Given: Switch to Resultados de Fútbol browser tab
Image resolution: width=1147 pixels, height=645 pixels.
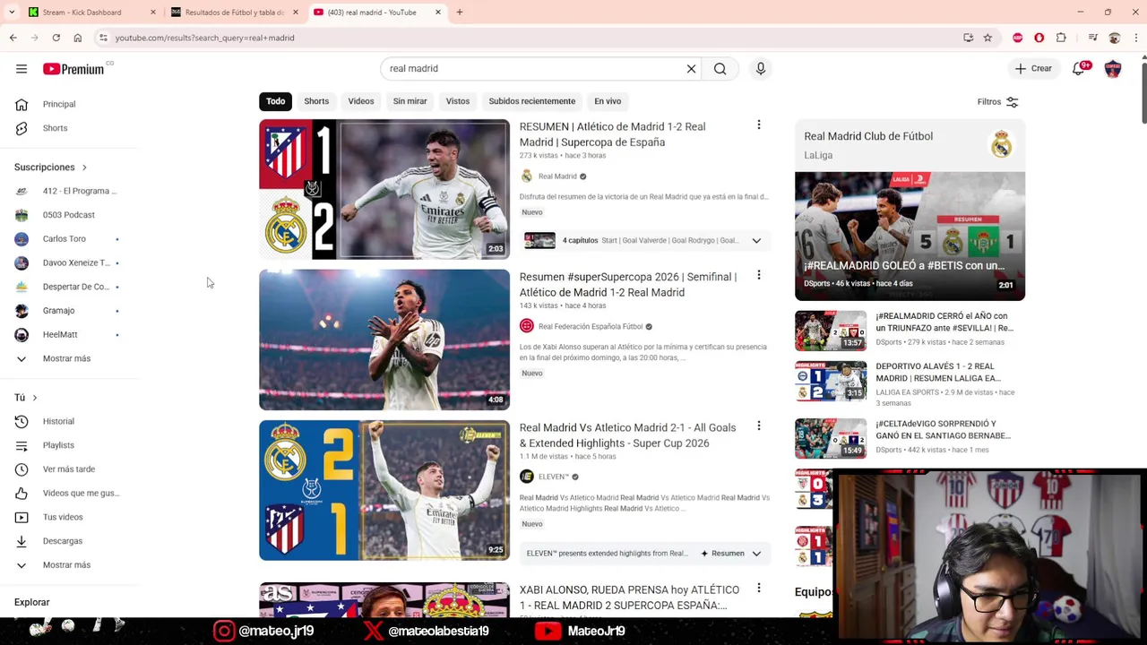Looking at the screenshot, I should 235,13.
